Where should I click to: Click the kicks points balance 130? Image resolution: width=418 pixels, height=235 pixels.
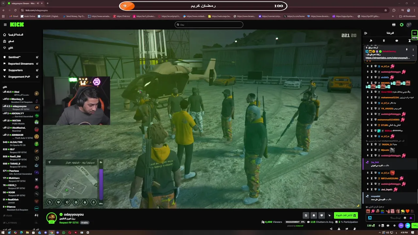click(371, 226)
